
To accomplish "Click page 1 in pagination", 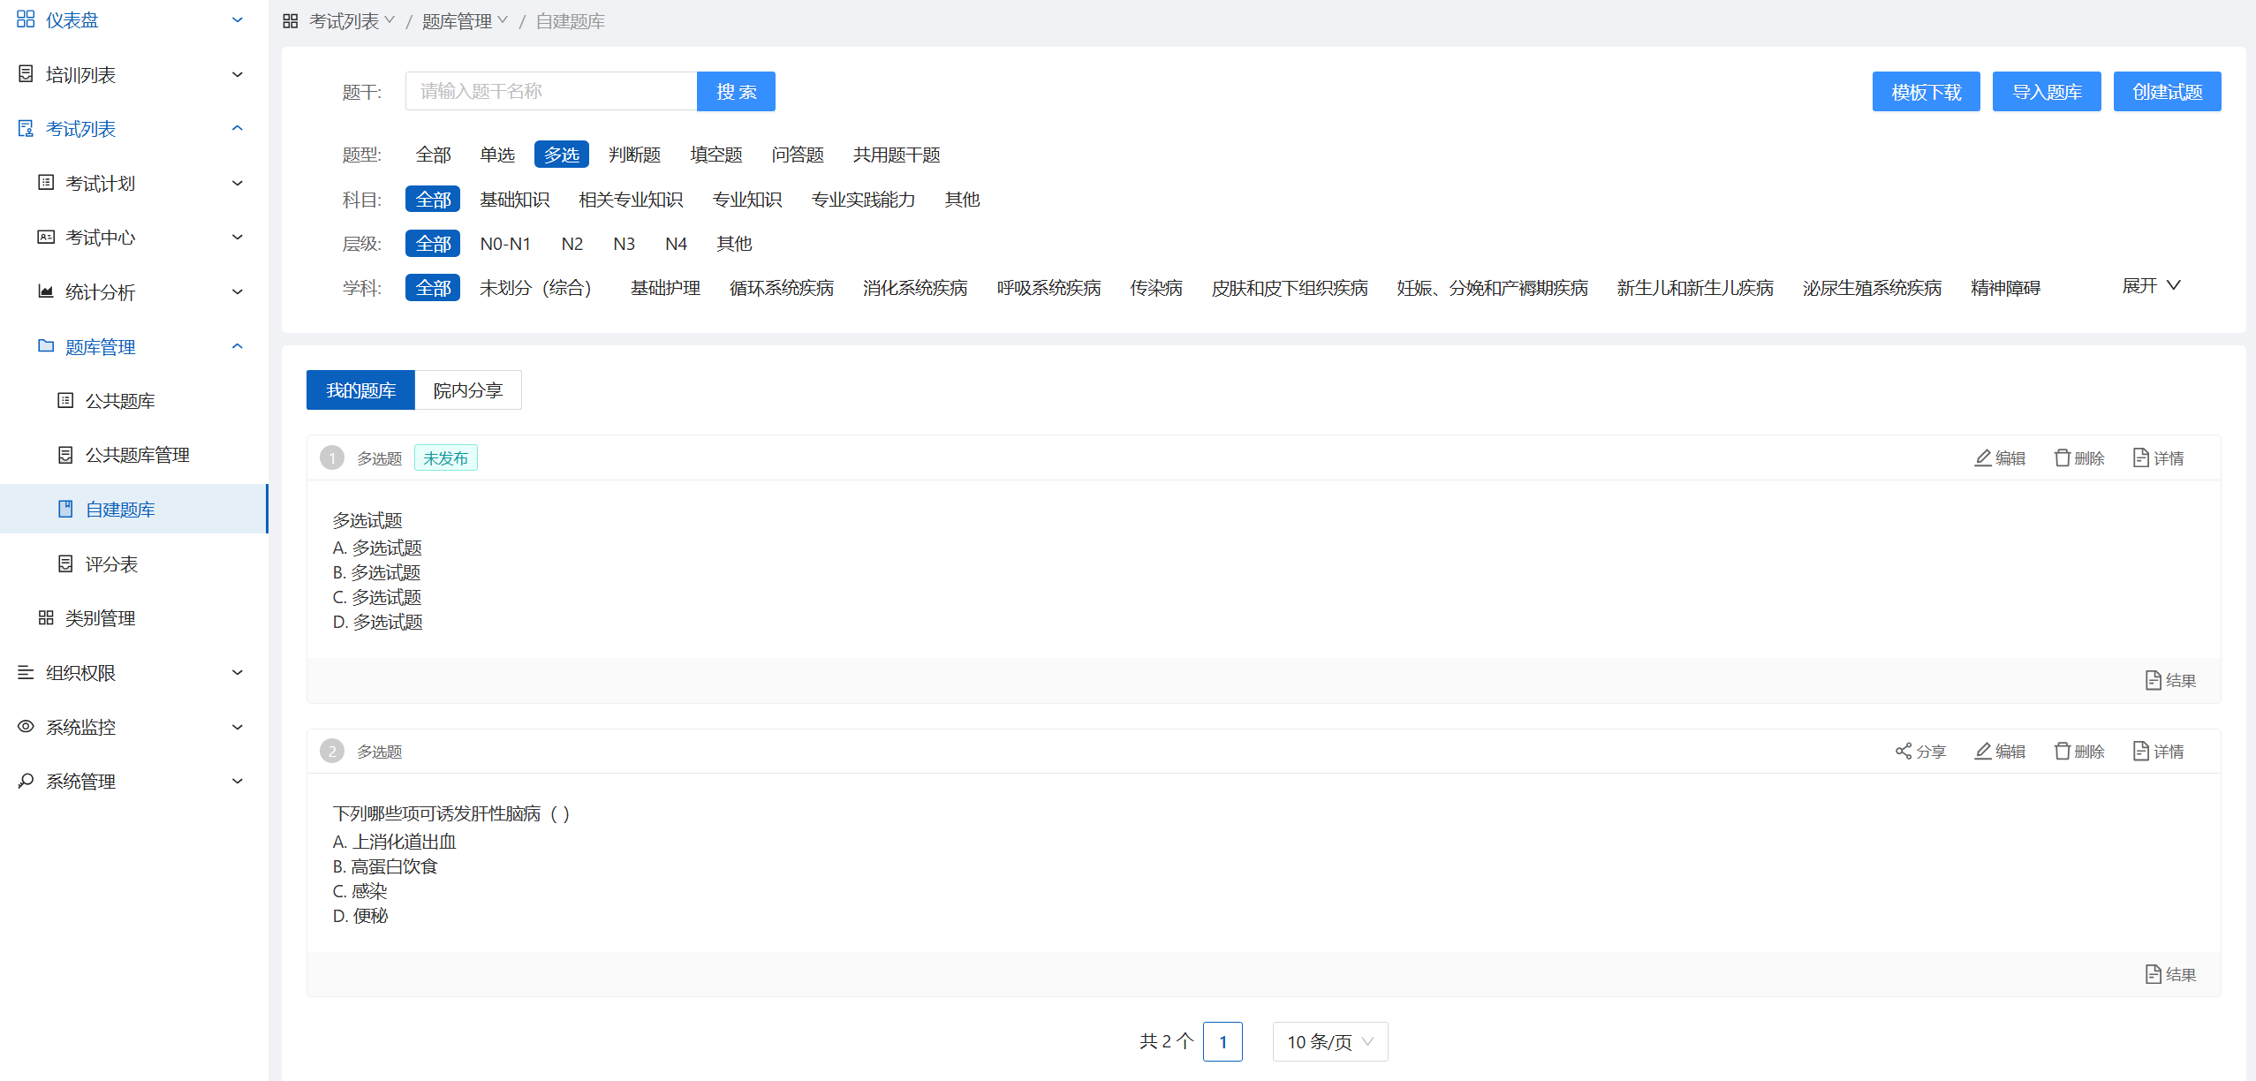I will pyautogui.click(x=1223, y=1042).
